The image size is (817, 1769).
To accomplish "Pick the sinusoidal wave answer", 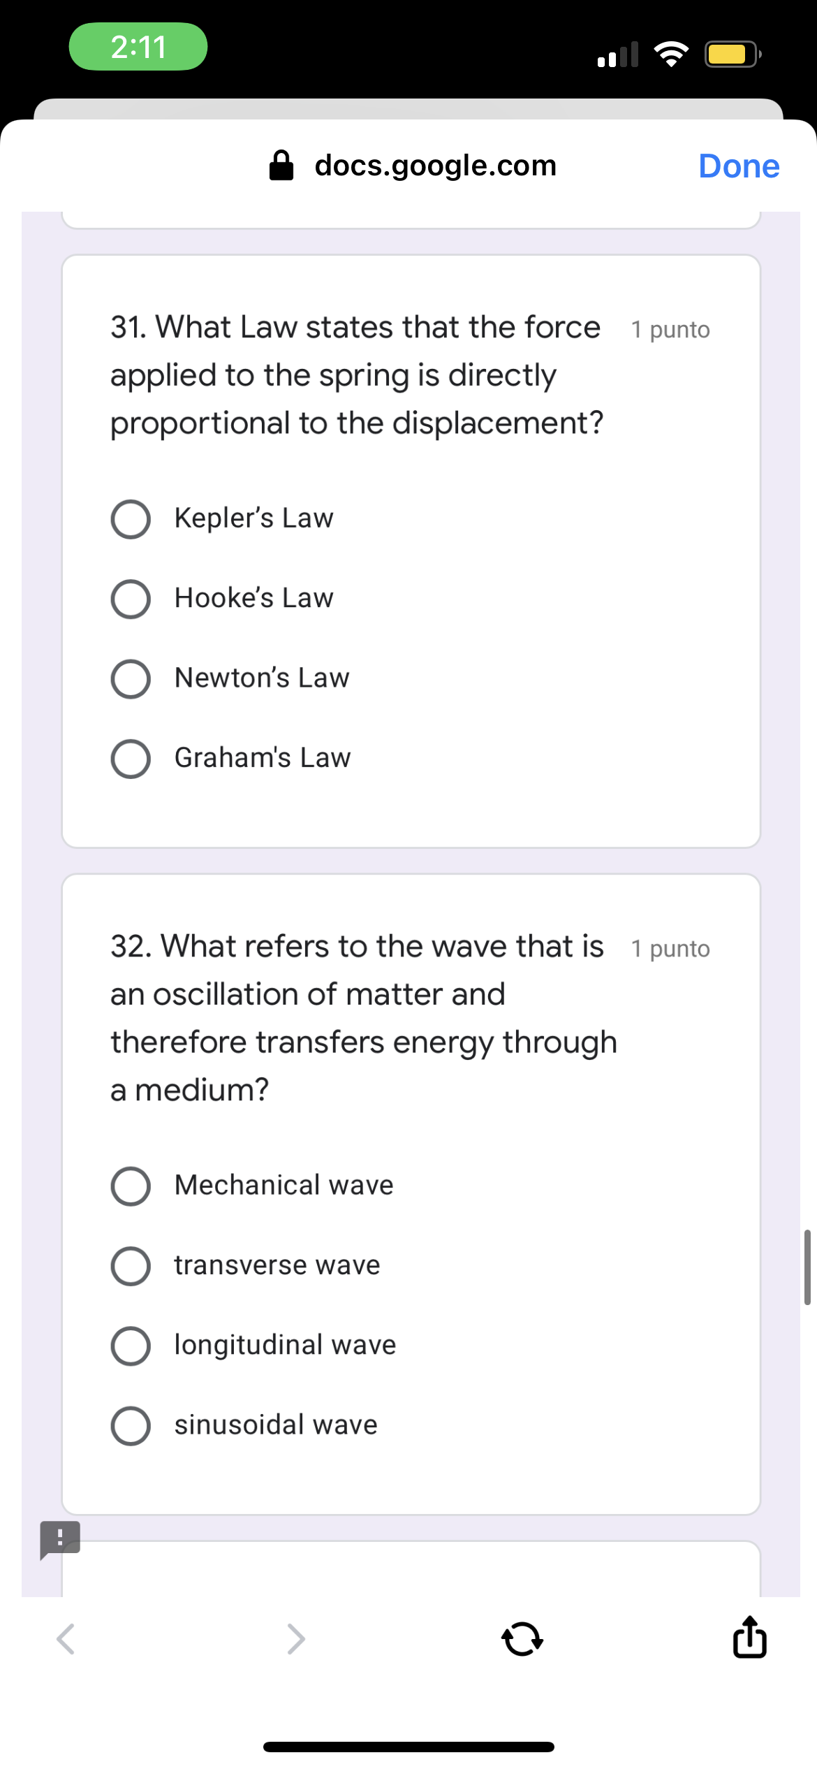I will [x=131, y=1426].
